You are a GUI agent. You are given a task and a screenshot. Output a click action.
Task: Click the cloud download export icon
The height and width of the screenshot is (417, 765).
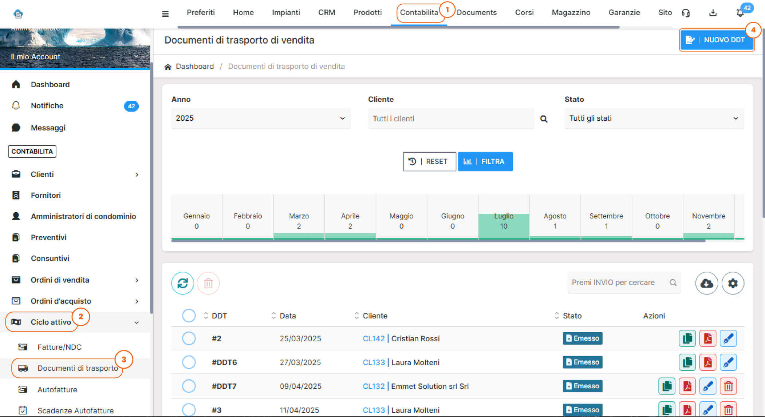click(706, 283)
